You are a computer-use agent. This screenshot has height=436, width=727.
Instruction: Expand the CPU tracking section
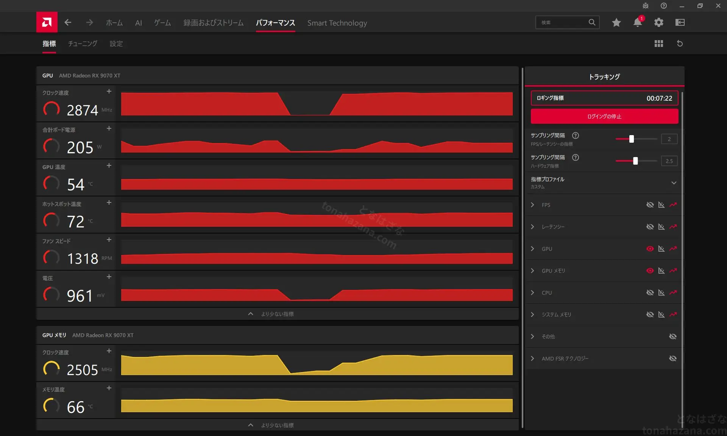tap(533, 293)
